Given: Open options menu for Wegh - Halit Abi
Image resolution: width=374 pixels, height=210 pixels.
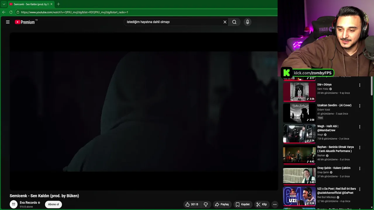Looking at the screenshot, I should click(x=360, y=127).
